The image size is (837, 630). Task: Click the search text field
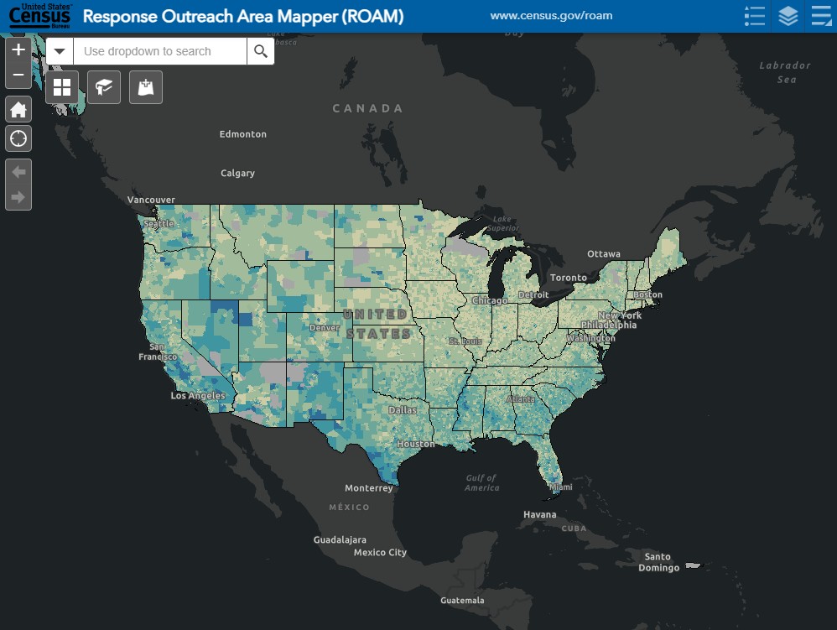pyautogui.click(x=160, y=51)
